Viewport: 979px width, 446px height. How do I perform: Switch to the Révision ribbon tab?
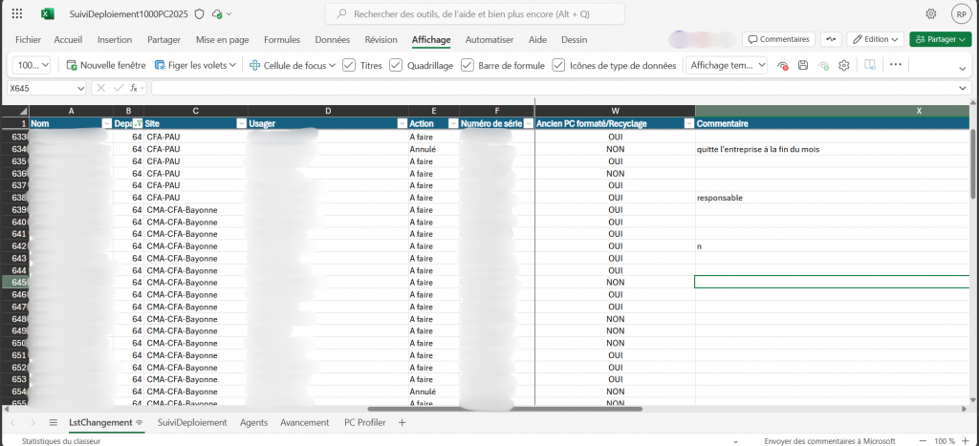pyautogui.click(x=381, y=39)
